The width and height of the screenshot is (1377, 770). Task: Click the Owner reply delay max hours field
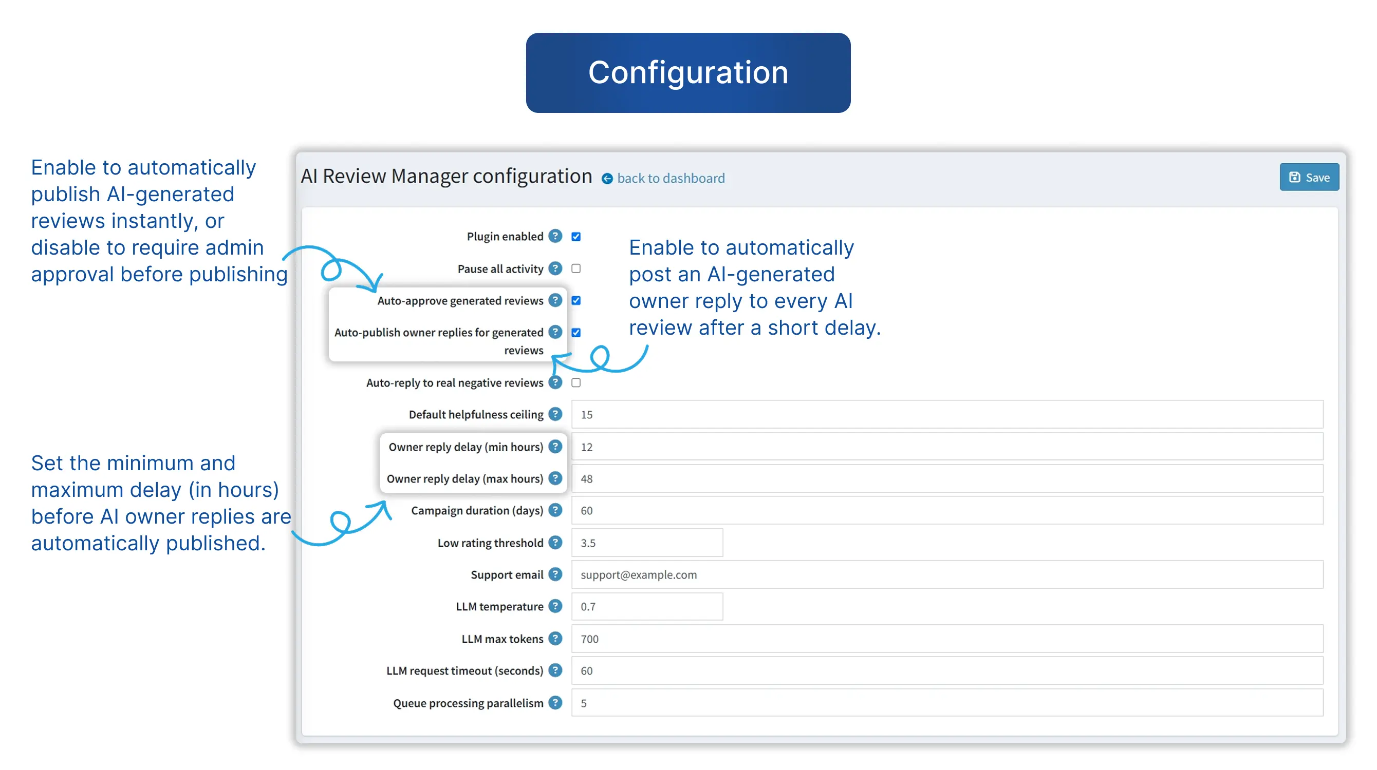click(x=947, y=478)
